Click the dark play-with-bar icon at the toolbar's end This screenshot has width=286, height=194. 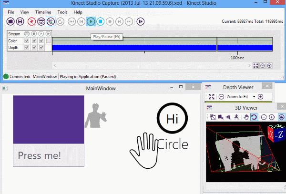pos(141,21)
